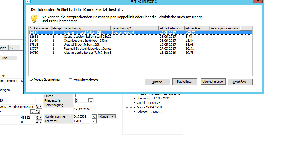This screenshot has height=147, width=295.
Task: Click the Artikelhistorie title bar icon
Action: pyautogui.click(x=28, y=1)
